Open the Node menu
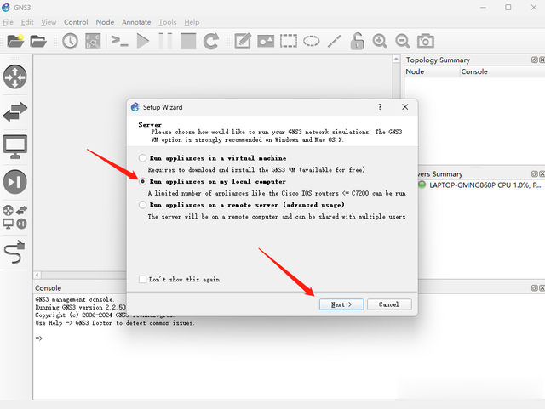 [105, 22]
